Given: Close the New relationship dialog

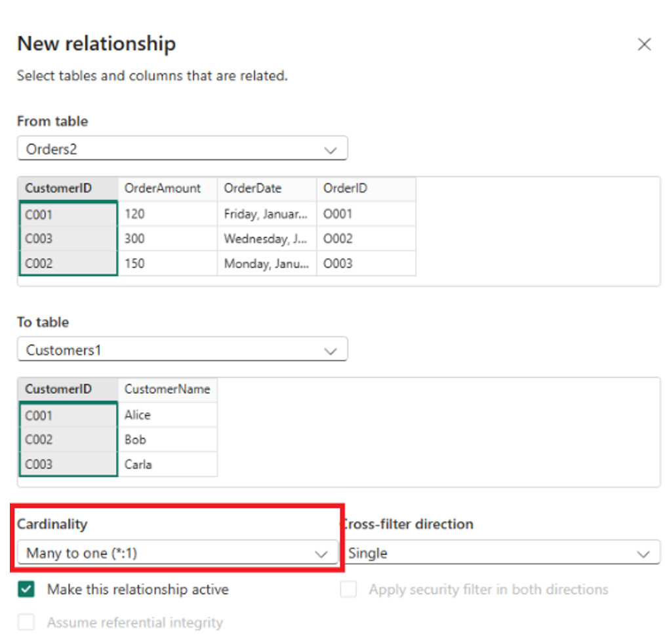Looking at the screenshot, I should (x=644, y=44).
